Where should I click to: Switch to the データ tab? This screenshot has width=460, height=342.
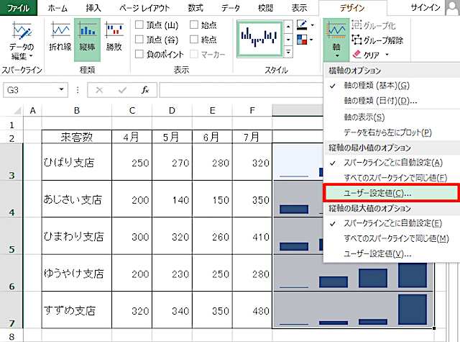point(231,8)
